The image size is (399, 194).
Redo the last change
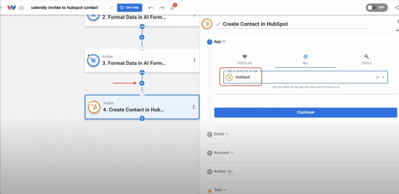click(162, 8)
